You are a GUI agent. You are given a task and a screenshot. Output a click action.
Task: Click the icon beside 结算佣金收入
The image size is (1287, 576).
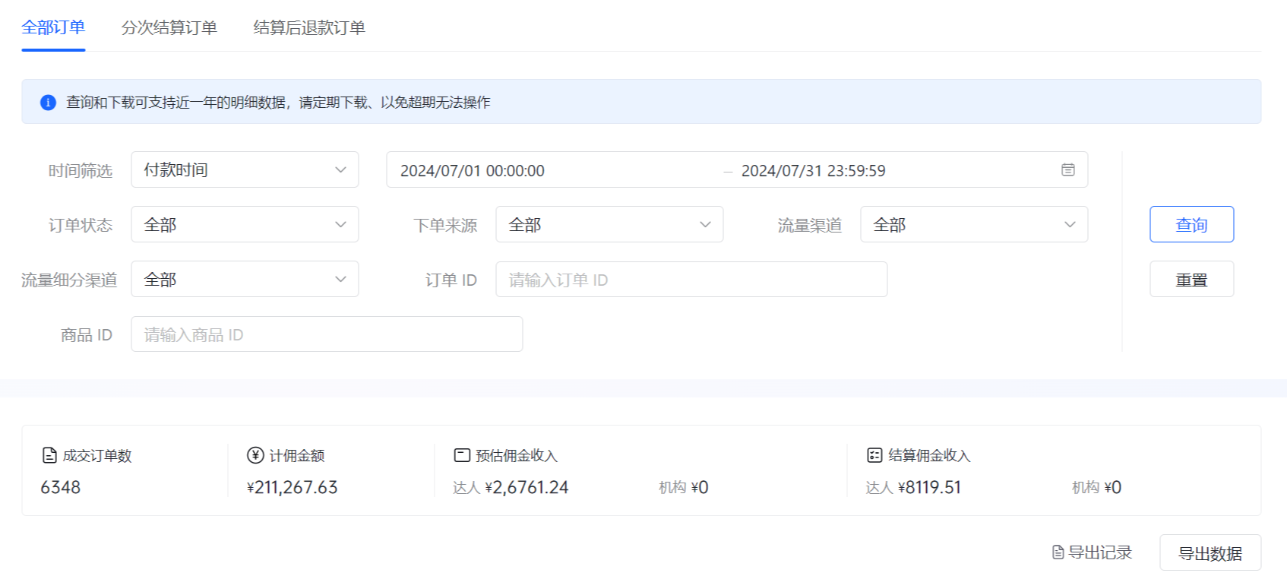[x=874, y=455]
